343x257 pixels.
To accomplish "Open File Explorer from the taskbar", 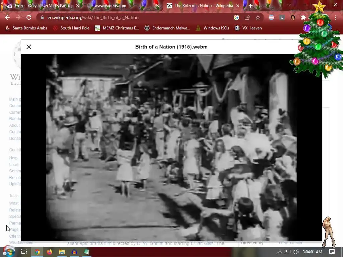I will [x=62, y=252].
